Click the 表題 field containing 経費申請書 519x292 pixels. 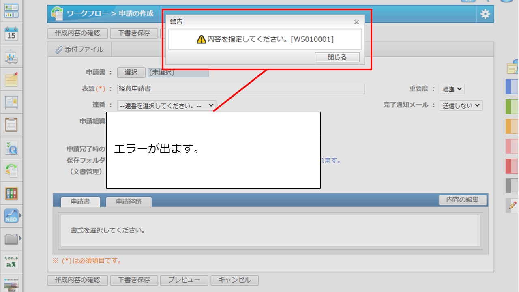click(x=241, y=89)
